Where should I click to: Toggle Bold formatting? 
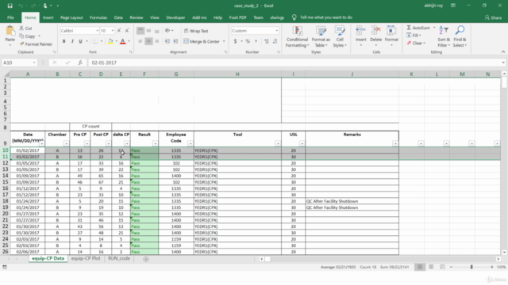(63, 41)
